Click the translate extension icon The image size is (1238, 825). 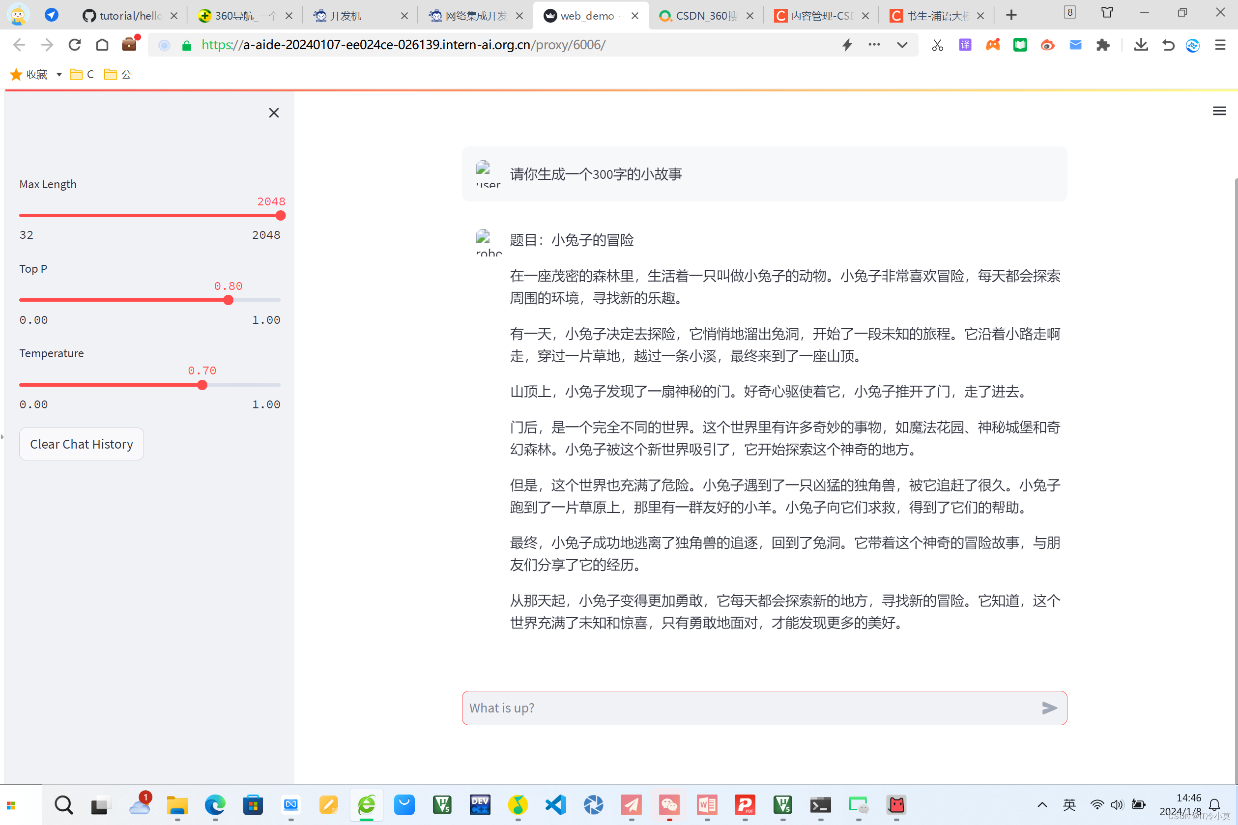[x=965, y=45]
